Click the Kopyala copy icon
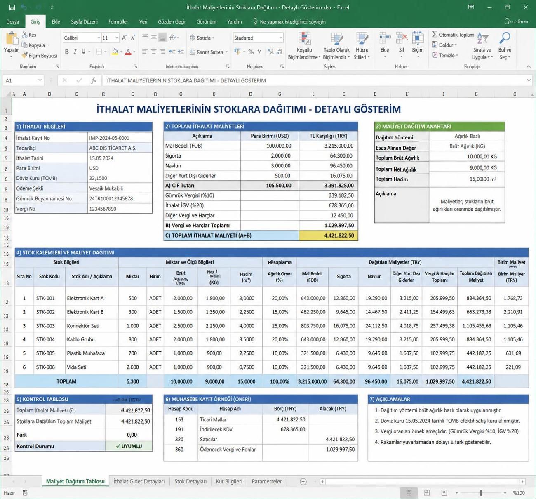536x499 pixels. coord(25,45)
